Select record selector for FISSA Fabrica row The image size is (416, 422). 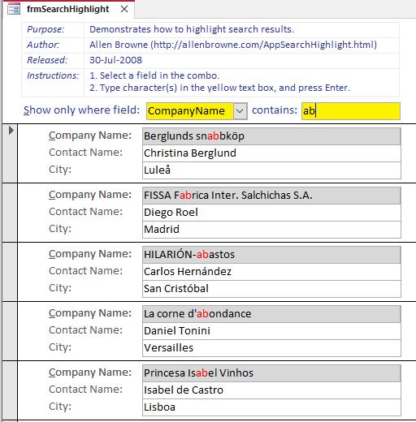point(10,213)
